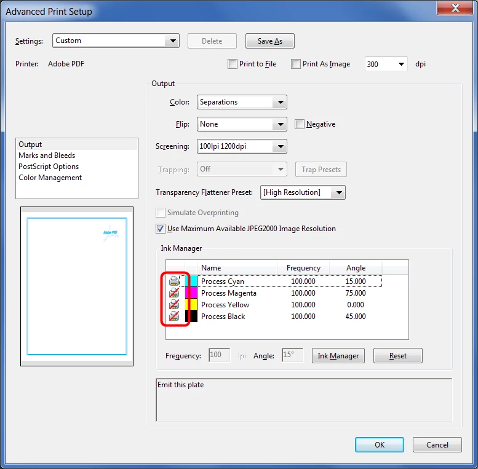Image resolution: width=478 pixels, height=469 pixels.
Task: Open the 300 dpi dropdown
Action: (x=386, y=64)
